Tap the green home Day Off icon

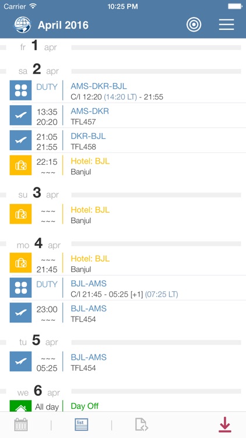pos(20,406)
